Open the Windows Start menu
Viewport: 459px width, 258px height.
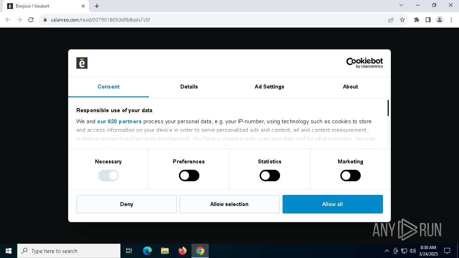point(9,251)
